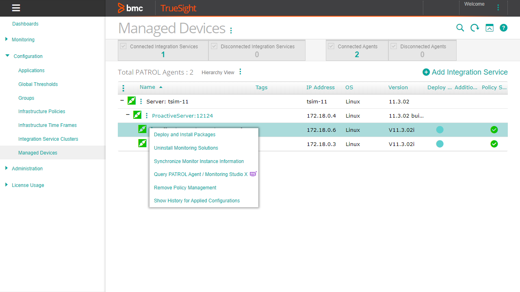This screenshot has width=520, height=292.
Task: Open Dashboards in the sidebar
Action: [25, 24]
